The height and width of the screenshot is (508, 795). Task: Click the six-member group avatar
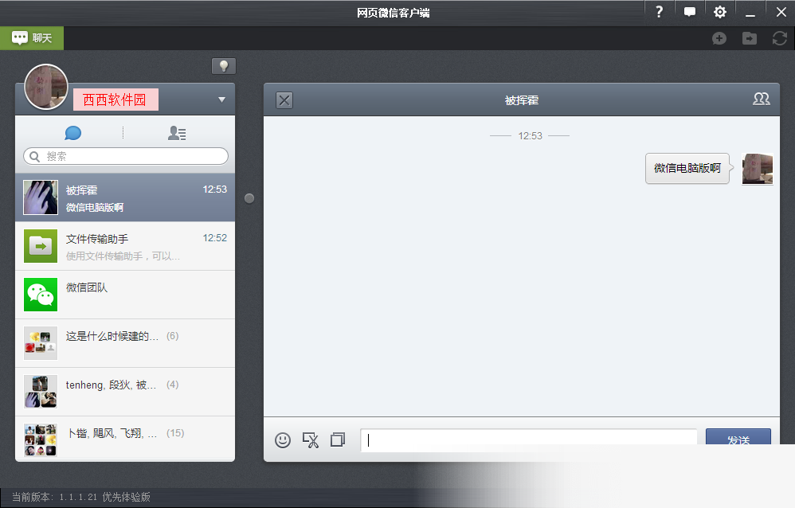pos(41,343)
